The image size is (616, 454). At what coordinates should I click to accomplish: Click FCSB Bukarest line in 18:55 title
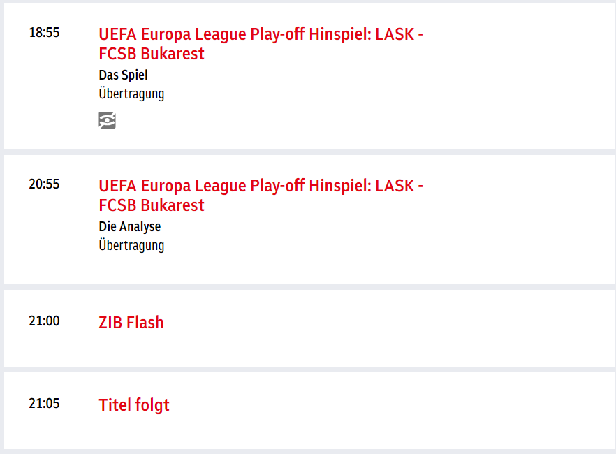point(152,54)
